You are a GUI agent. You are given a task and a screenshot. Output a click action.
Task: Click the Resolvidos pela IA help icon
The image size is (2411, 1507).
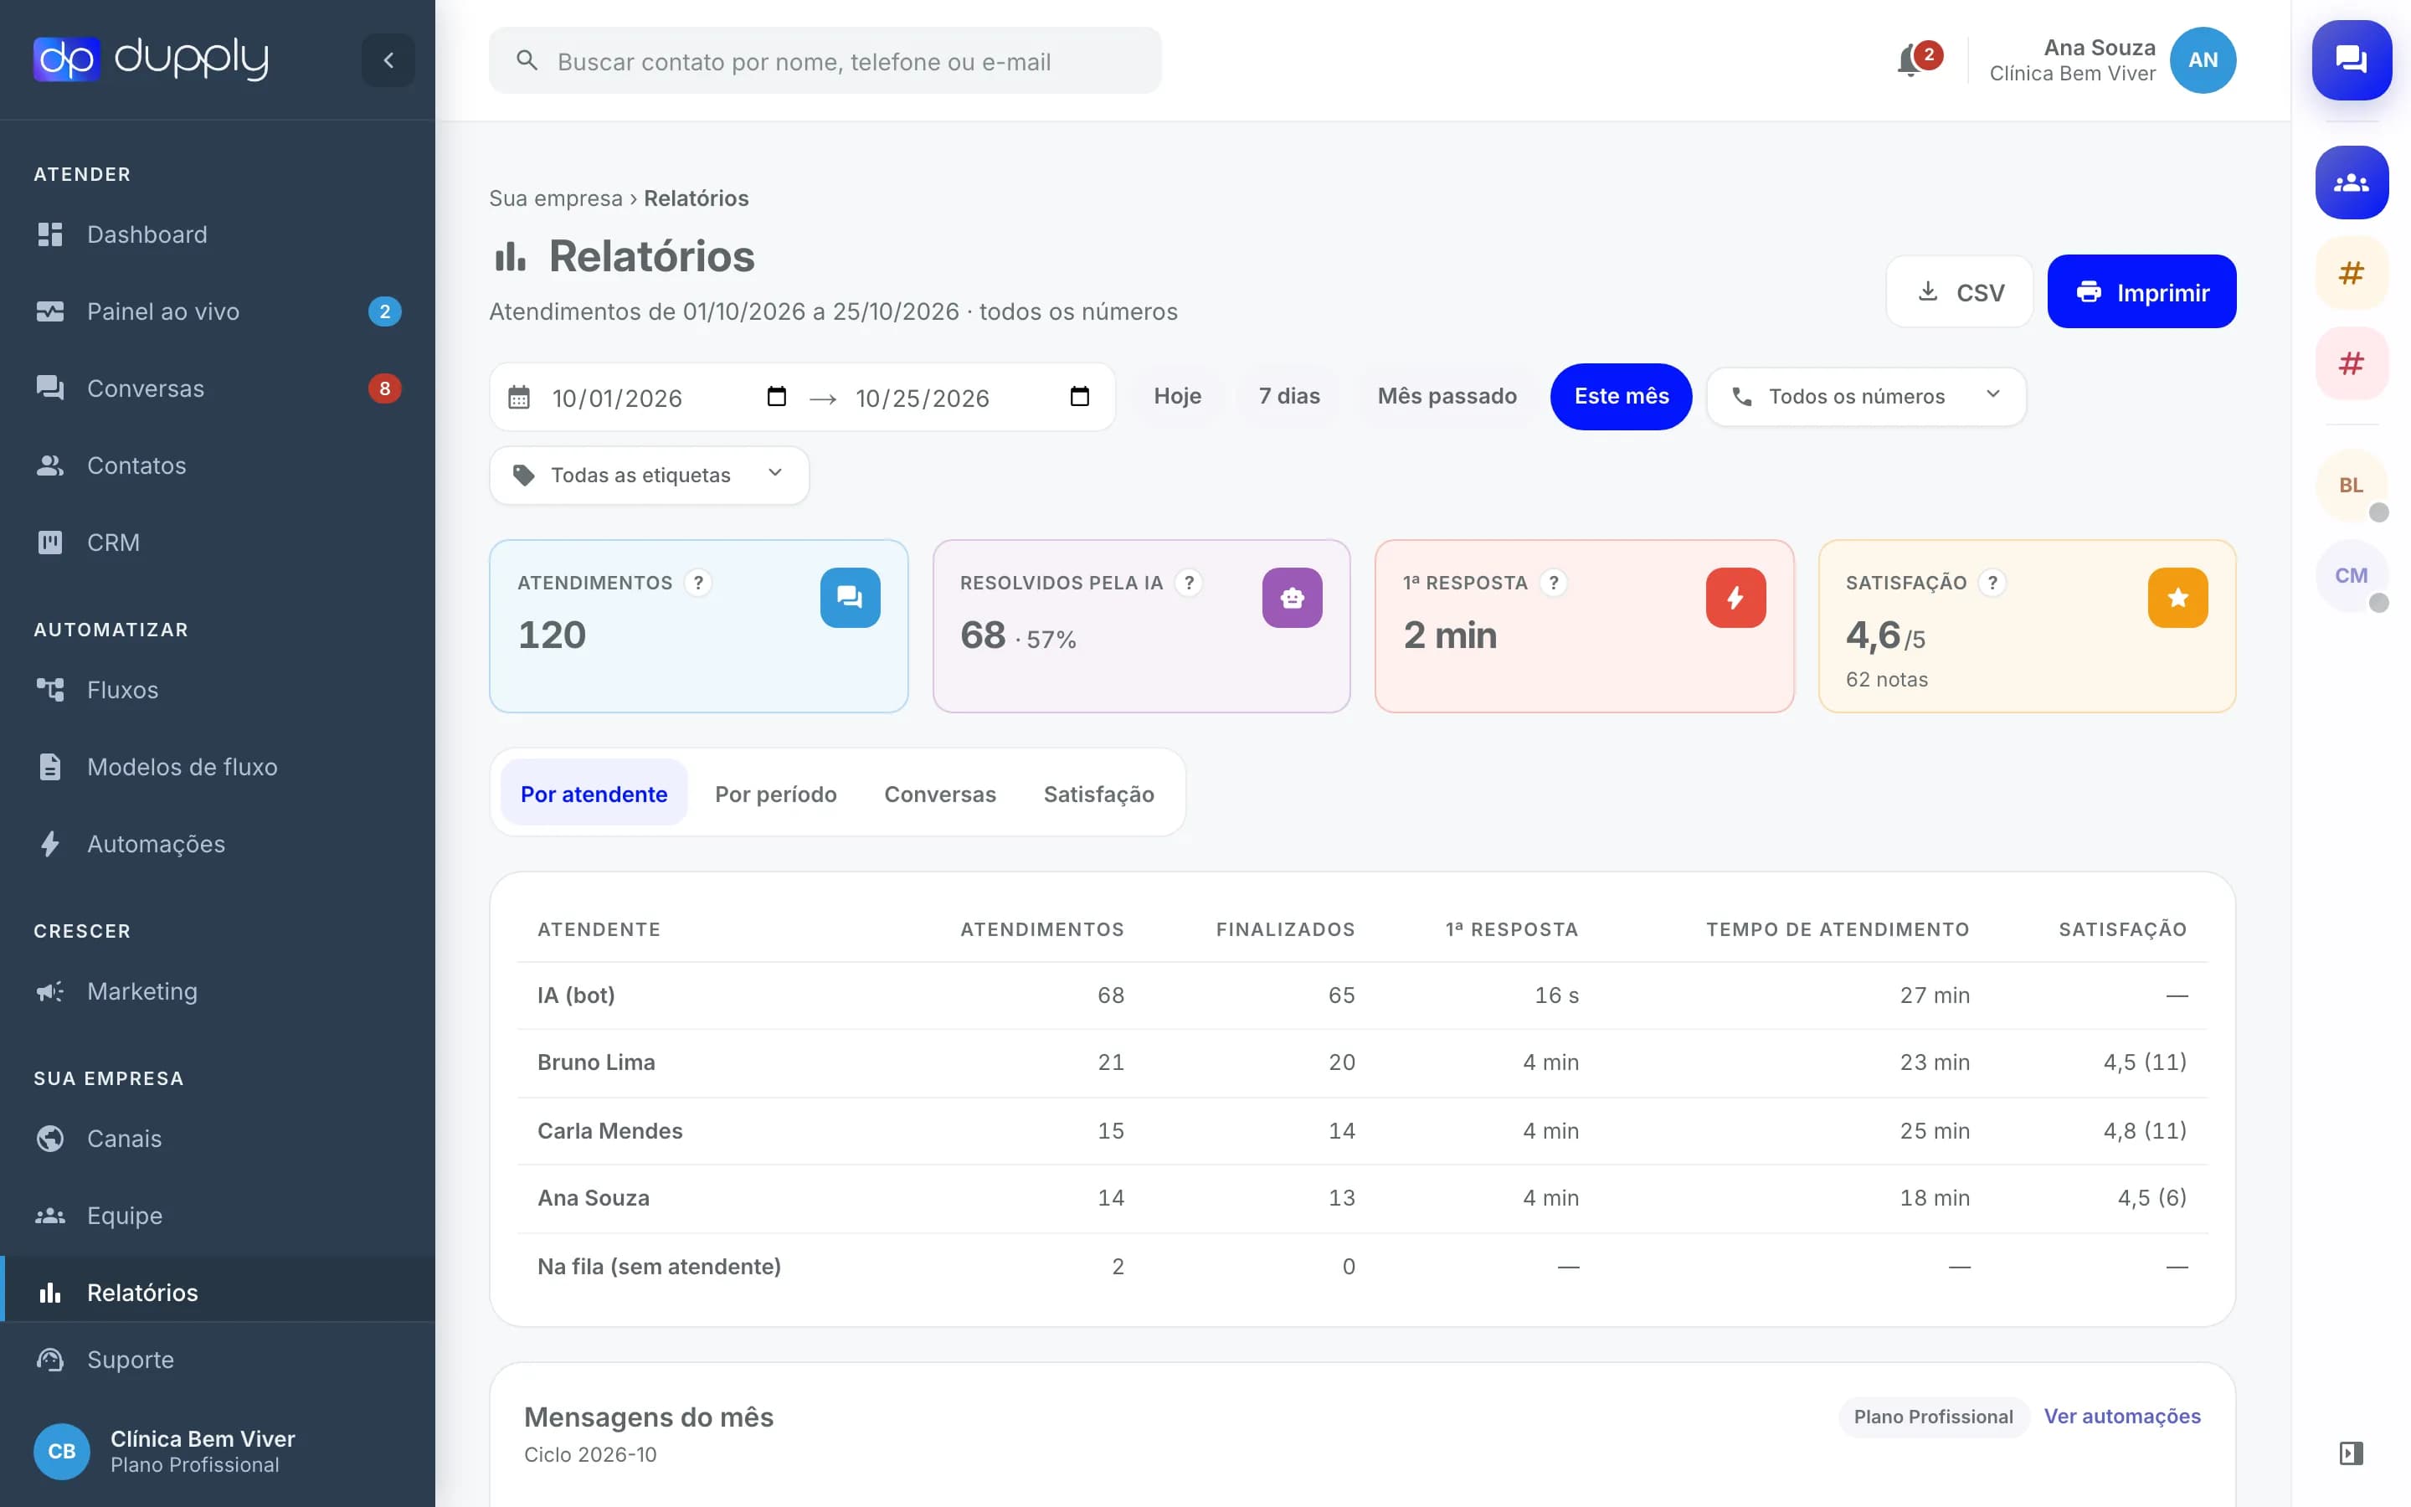(x=1189, y=583)
